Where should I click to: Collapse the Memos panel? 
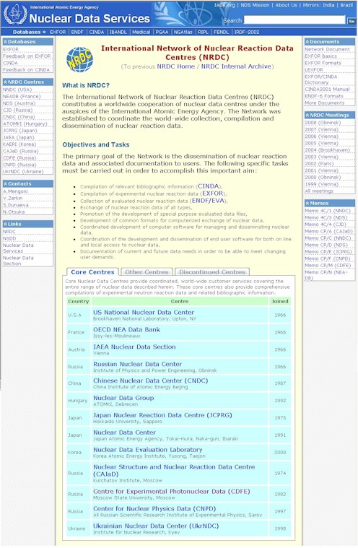pos(307,204)
